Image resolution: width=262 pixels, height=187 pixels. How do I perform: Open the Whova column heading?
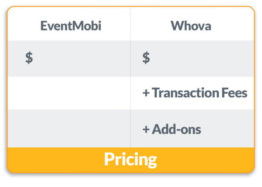tap(191, 26)
